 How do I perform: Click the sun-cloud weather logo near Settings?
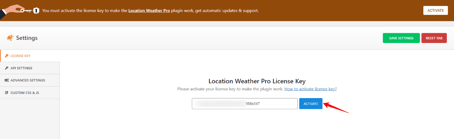click(10, 38)
